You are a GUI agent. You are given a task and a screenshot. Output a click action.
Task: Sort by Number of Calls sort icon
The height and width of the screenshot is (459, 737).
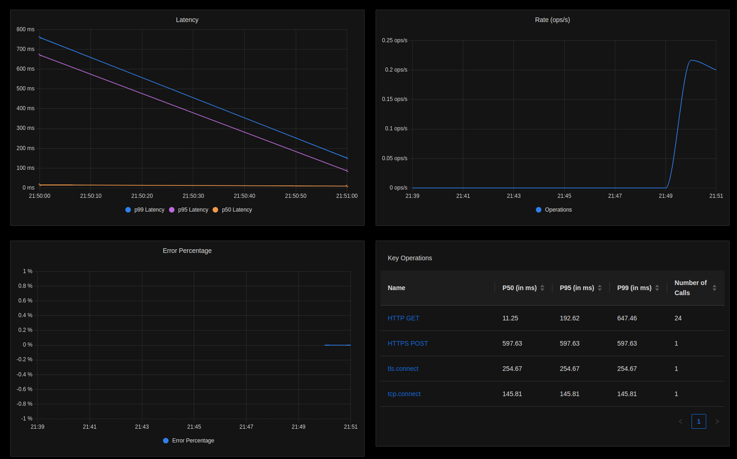[x=714, y=288]
